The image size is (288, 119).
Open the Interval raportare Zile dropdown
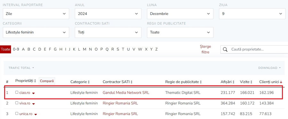[x=36, y=14]
